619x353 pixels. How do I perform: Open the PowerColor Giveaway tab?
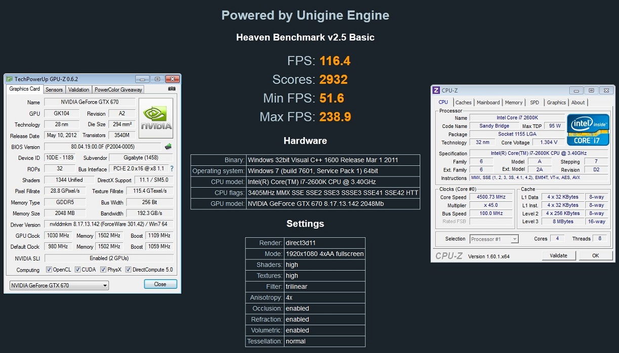[x=118, y=90]
